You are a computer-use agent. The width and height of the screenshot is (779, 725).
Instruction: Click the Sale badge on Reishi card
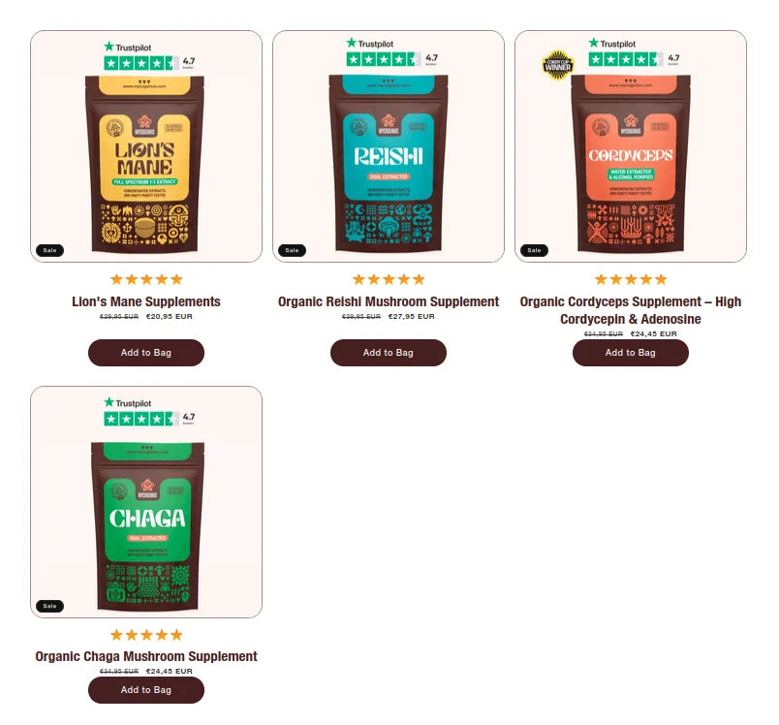tap(293, 250)
